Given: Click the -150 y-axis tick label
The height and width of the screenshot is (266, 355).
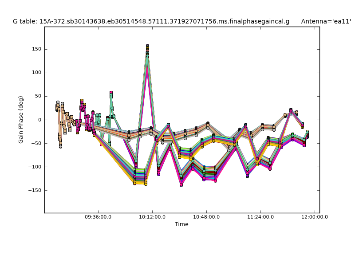Looking at the screenshot, I should pyautogui.click(x=35, y=190).
